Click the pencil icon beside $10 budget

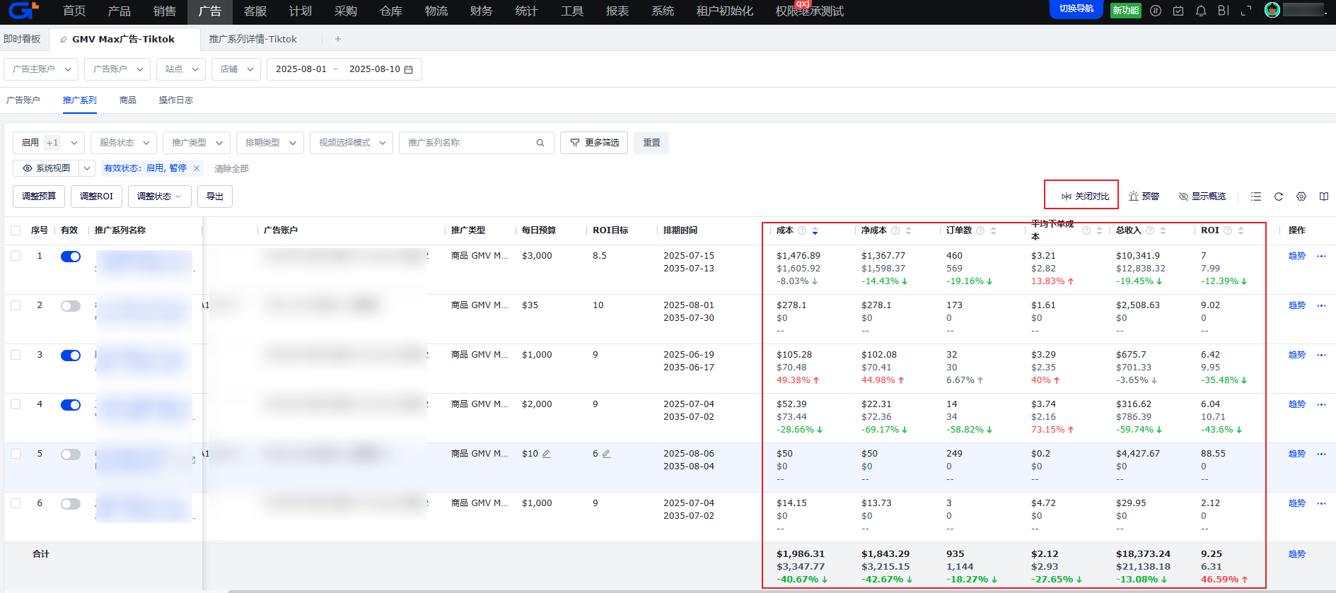546,454
